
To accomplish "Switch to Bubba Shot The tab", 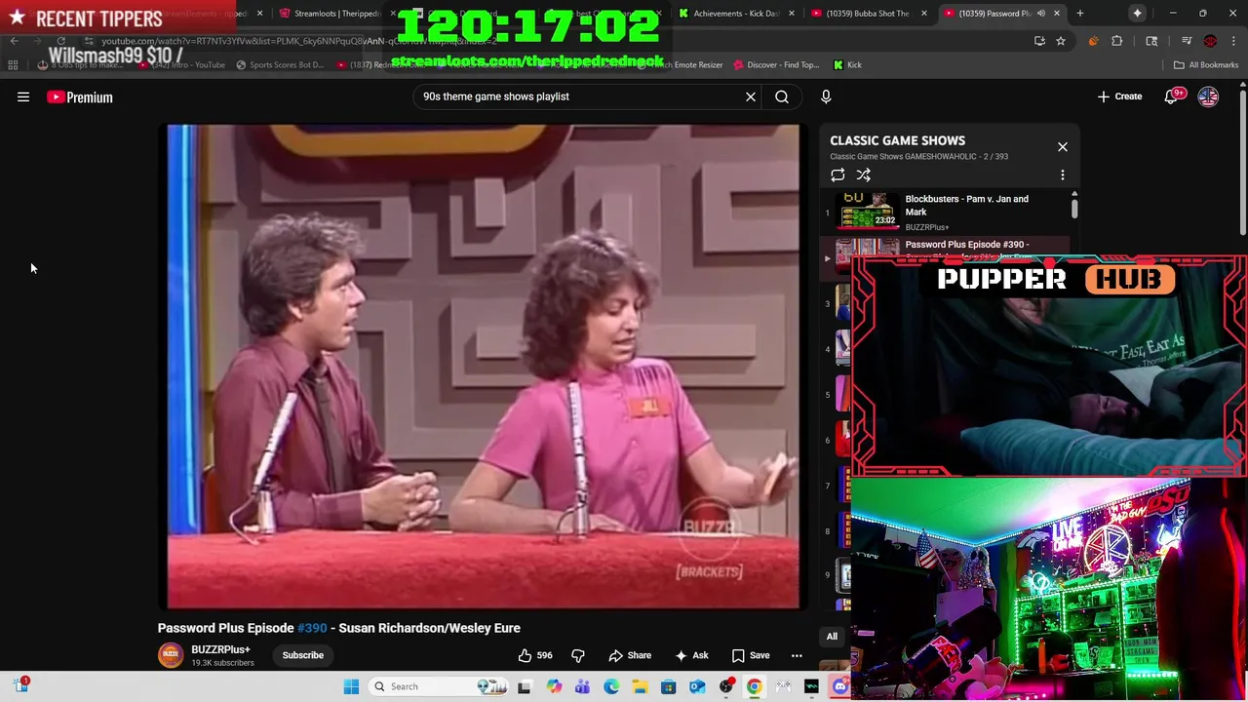I will (x=868, y=14).
